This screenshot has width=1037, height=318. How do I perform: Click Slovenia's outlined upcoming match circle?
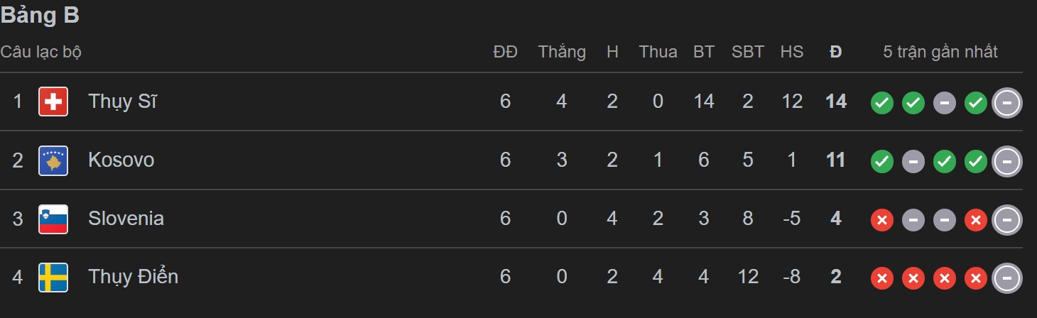point(1006,221)
